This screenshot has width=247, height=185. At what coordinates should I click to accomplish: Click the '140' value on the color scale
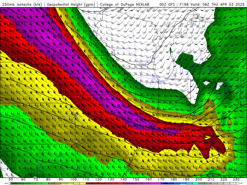(124, 179)
